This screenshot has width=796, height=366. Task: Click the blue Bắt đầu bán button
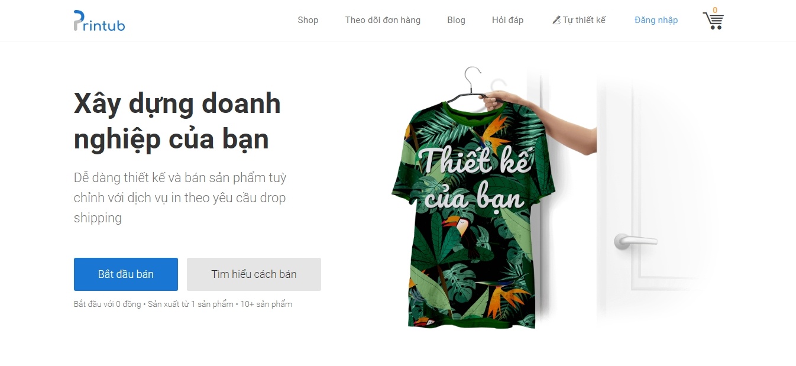coord(126,274)
